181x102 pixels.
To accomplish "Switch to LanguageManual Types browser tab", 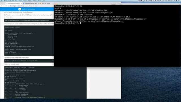I will pyautogui.click(x=31, y=3).
